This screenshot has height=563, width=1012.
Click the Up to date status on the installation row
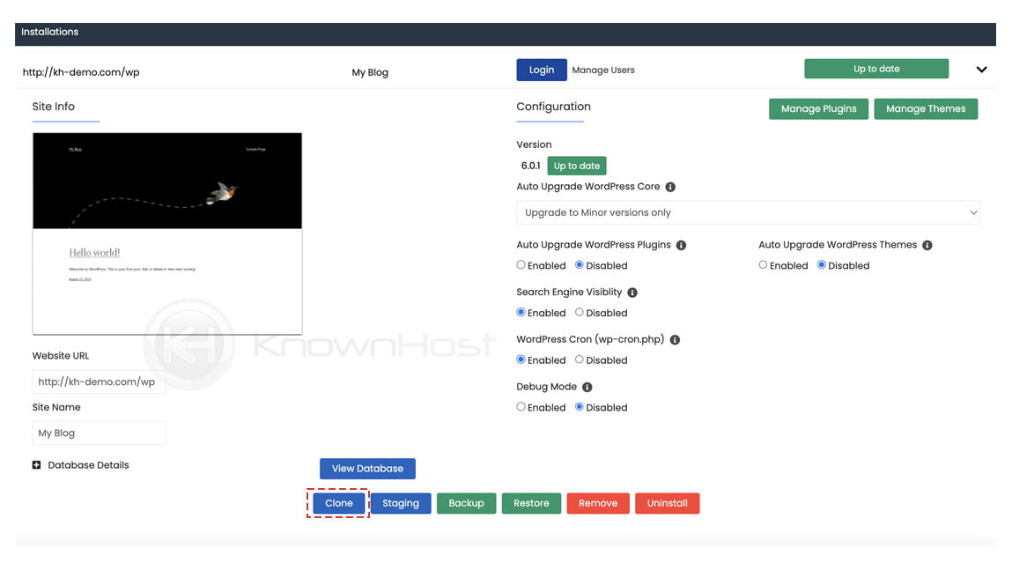coord(876,68)
